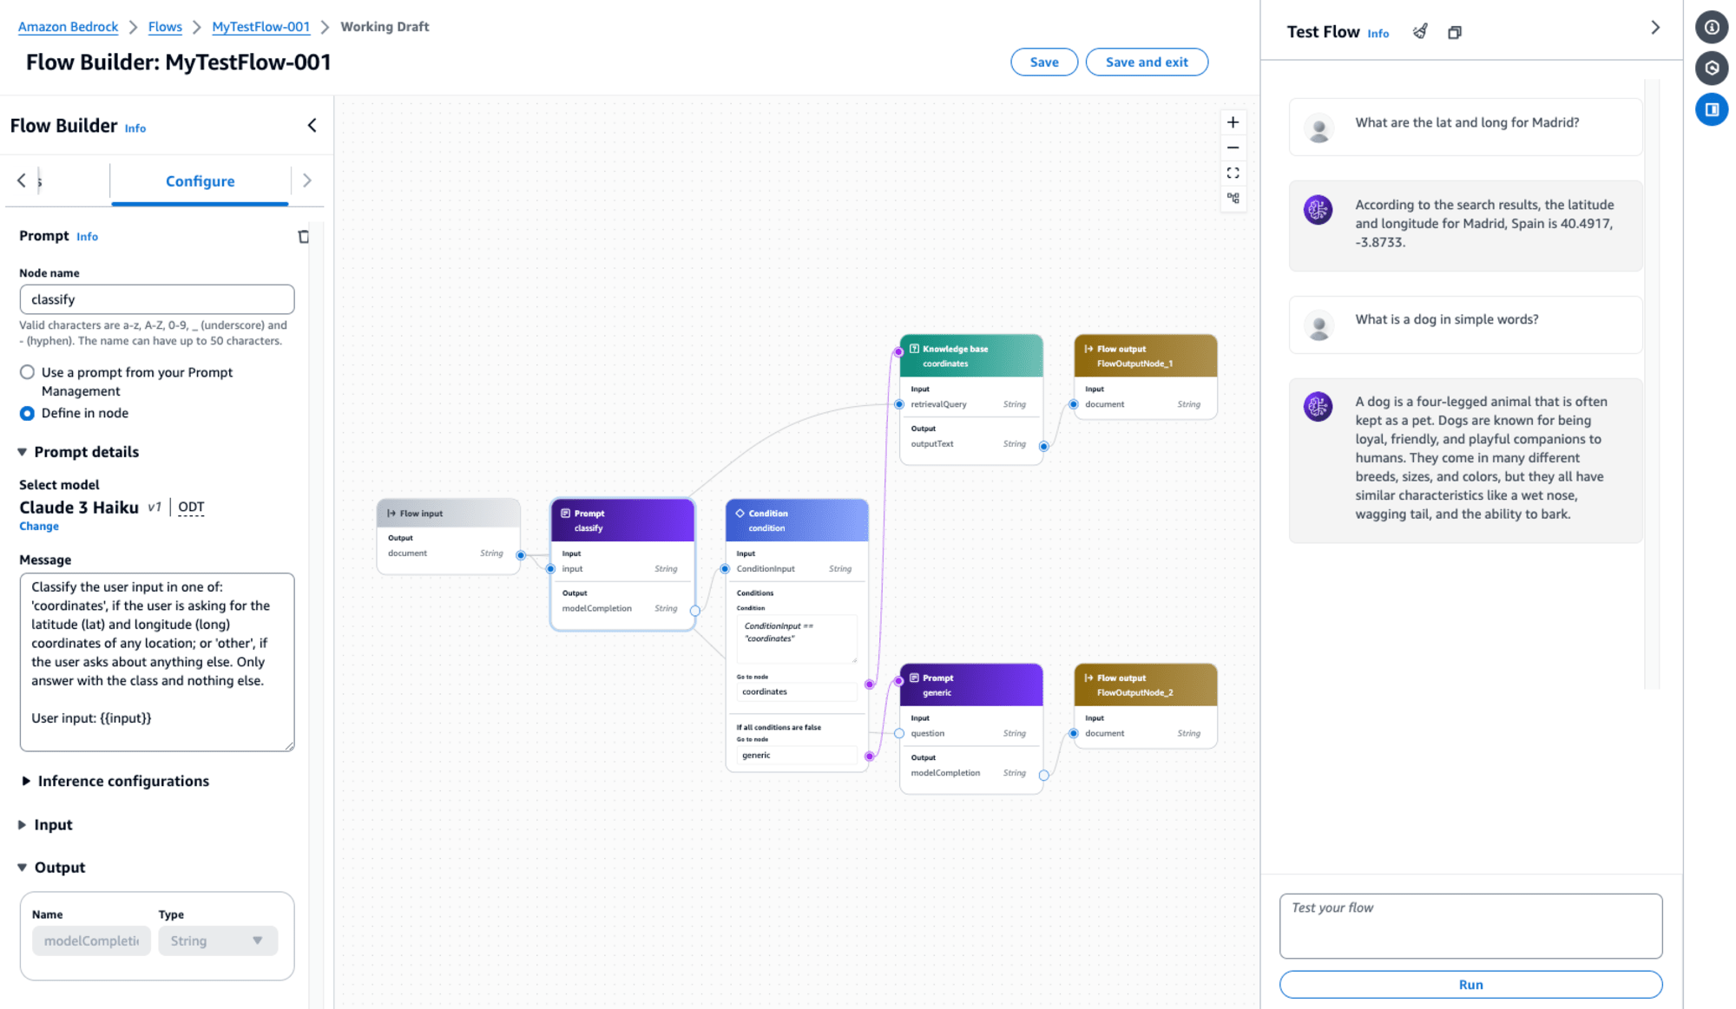Click condition expression text box in Condition node
Screen dimensions: 1736x1009
click(796, 638)
